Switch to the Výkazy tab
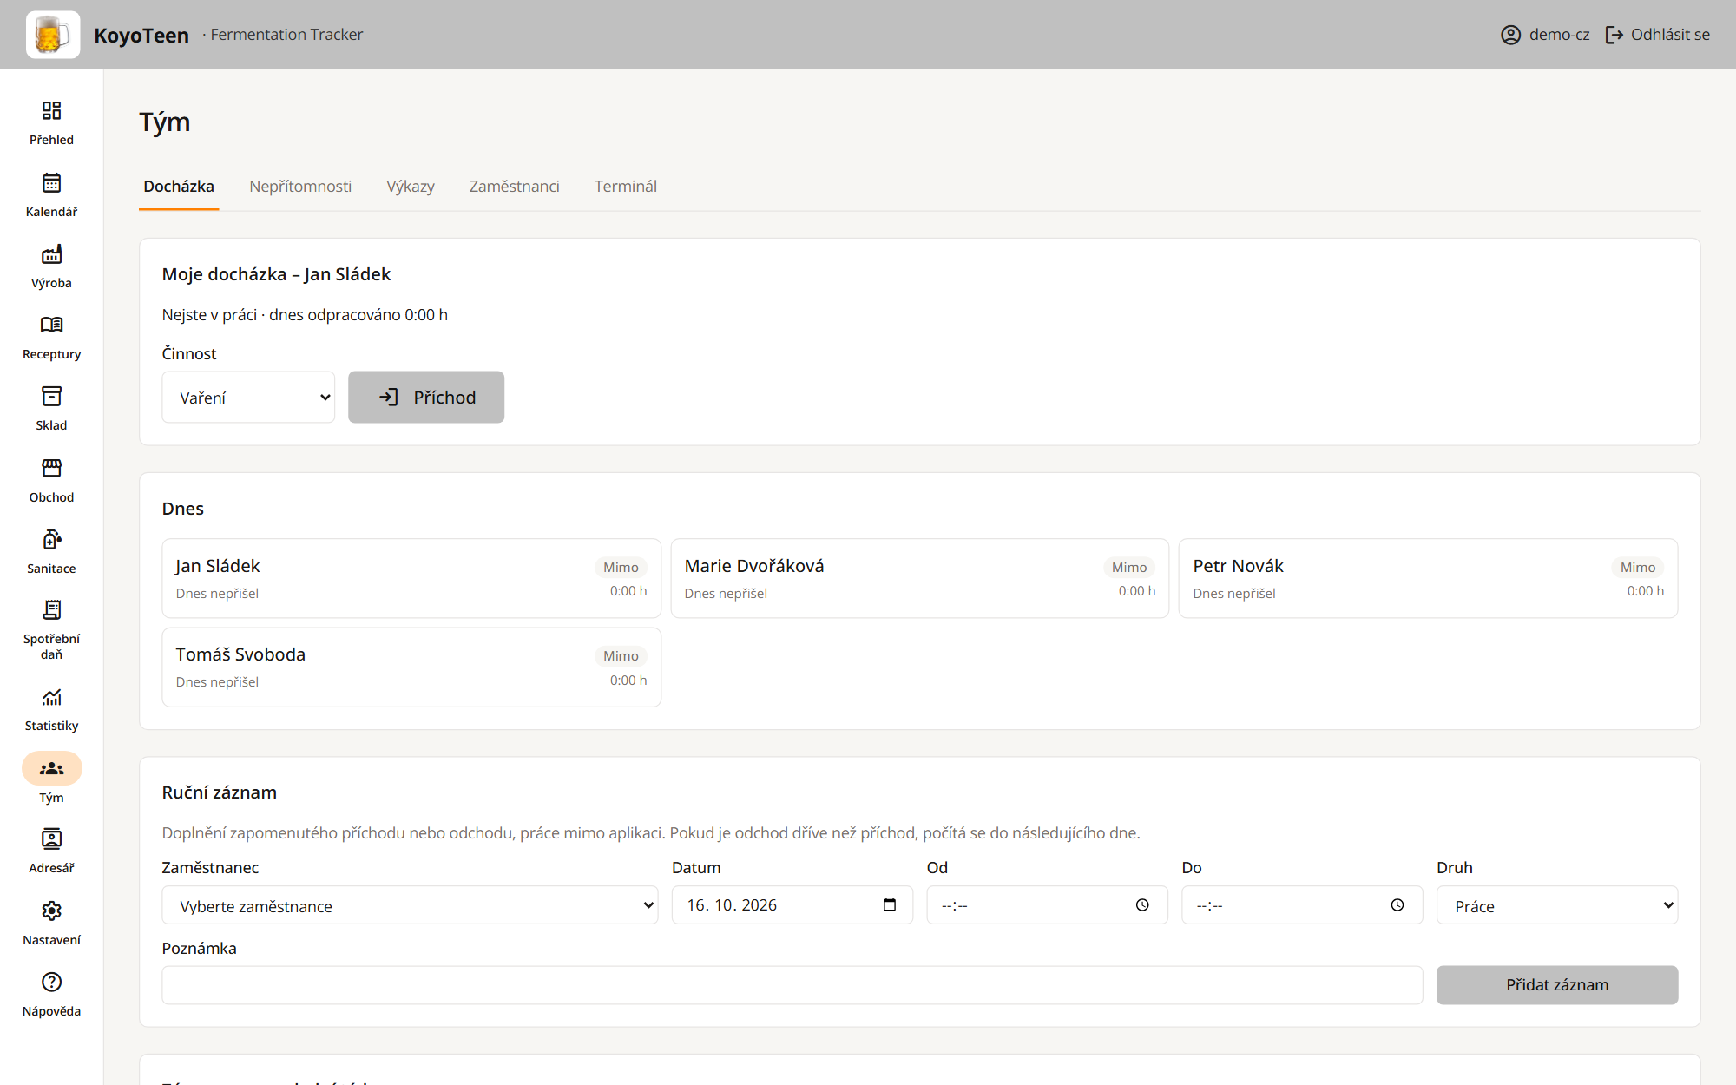The image size is (1736, 1085). coord(411,187)
